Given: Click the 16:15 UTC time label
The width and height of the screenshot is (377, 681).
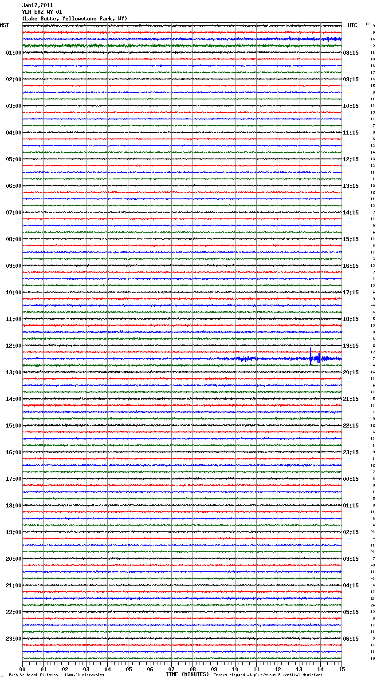Looking at the screenshot, I should 351,266.
